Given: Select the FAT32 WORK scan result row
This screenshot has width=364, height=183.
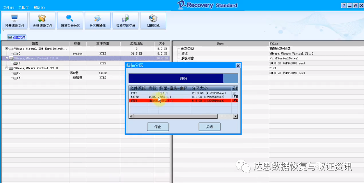Looking at the screenshot, I should click(x=183, y=97).
